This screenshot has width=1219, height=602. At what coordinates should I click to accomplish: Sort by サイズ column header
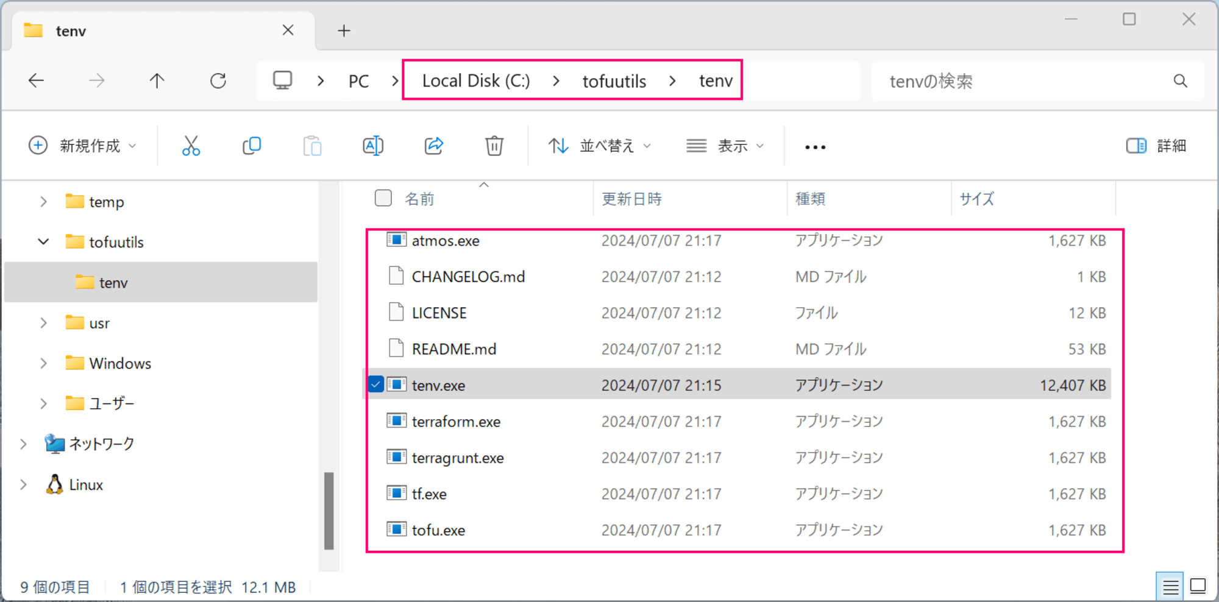pyautogui.click(x=976, y=199)
